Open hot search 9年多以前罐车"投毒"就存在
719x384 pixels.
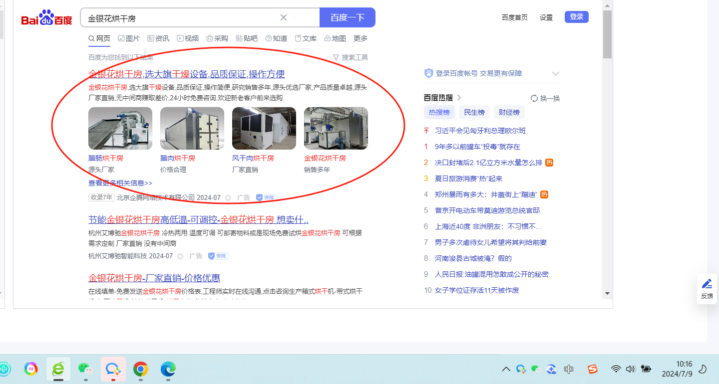pyautogui.click(x=477, y=147)
